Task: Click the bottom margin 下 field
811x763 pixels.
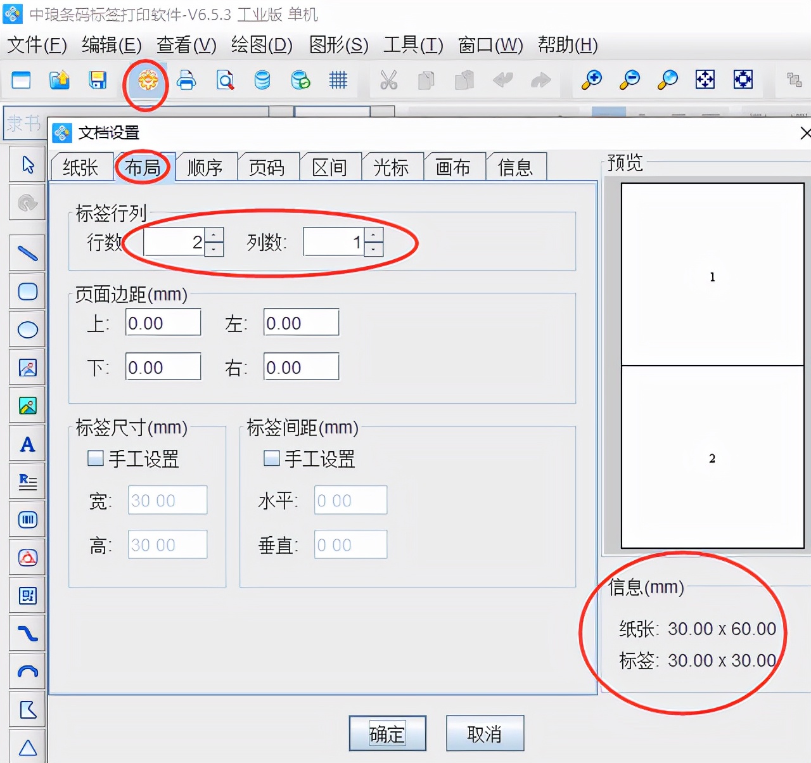Action: coord(163,367)
